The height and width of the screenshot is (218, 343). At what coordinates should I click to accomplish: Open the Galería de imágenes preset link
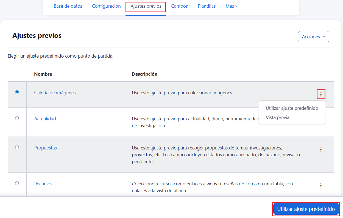[x=55, y=93]
